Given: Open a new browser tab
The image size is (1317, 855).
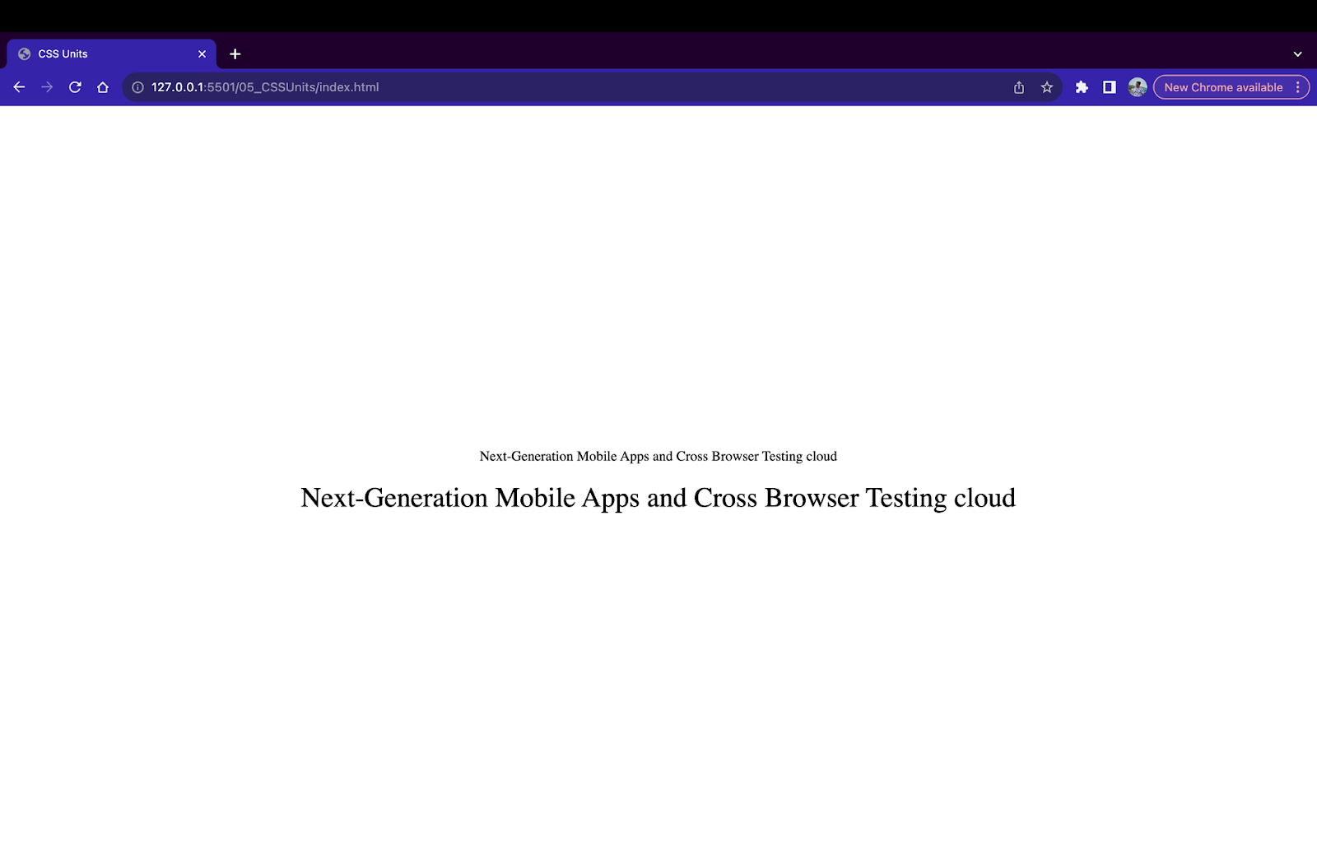Looking at the screenshot, I should click(235, 54).
